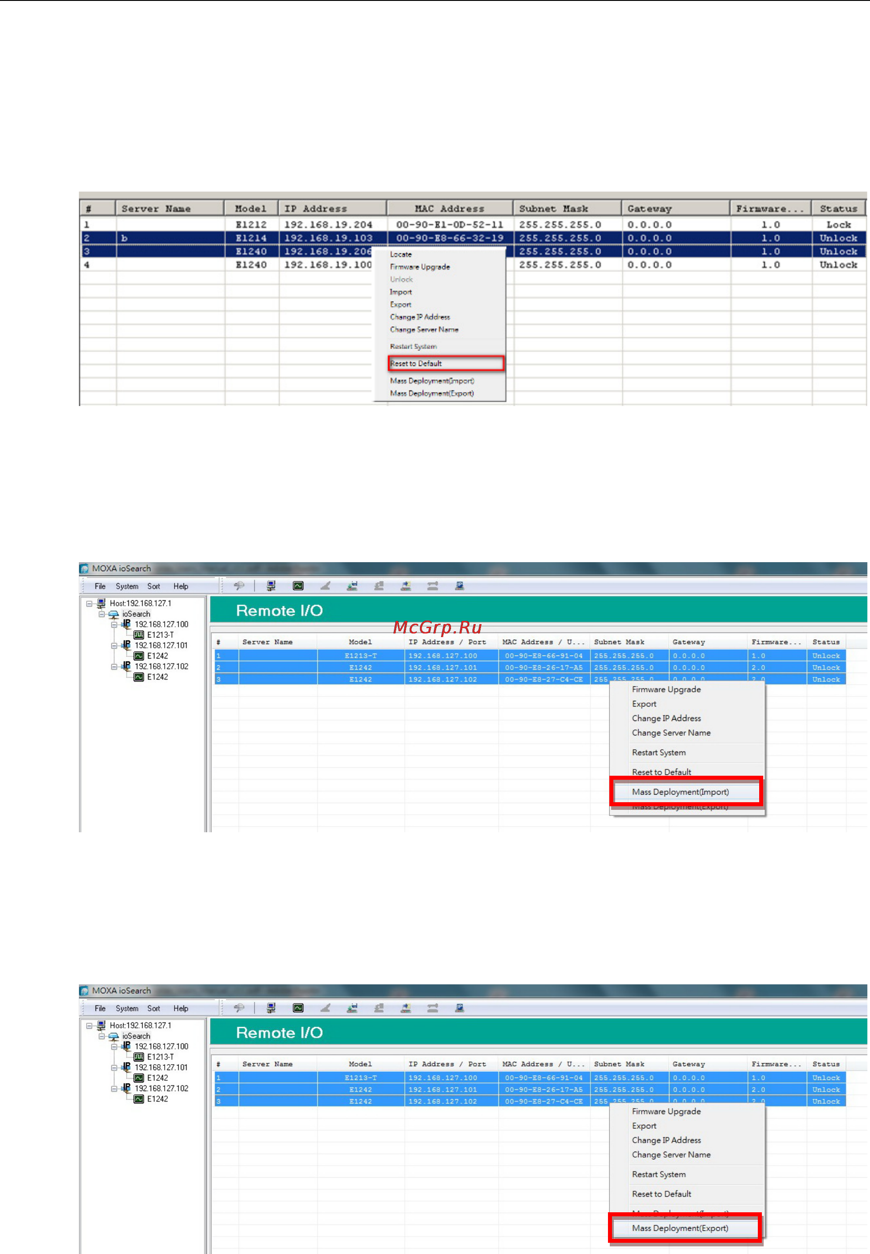Choose Reset to Default in the top table's context menu
This screenshot has width=870, height=1254.
[x=446, y=363]
